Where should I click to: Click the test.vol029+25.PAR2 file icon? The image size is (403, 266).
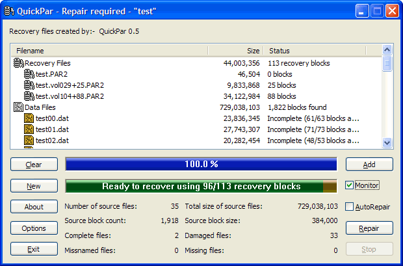click(x=29, y=85)
